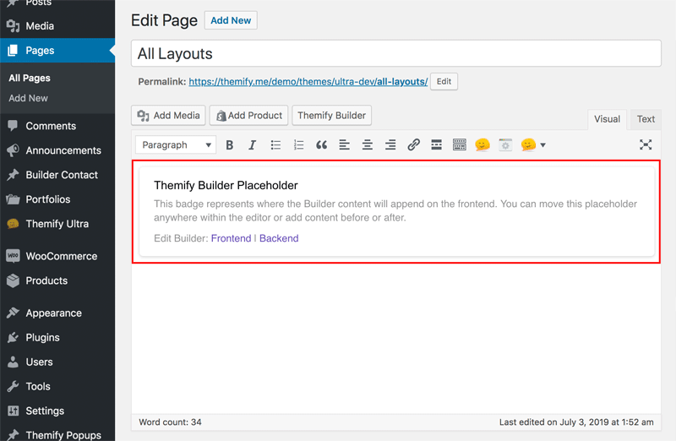
Task: Open Themify Builder button
Action: pos(331,116)
